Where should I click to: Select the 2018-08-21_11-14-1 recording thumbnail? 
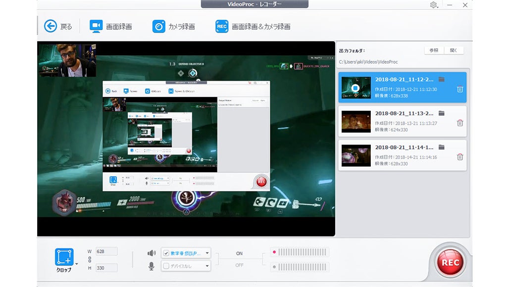(x=356, y=155)
